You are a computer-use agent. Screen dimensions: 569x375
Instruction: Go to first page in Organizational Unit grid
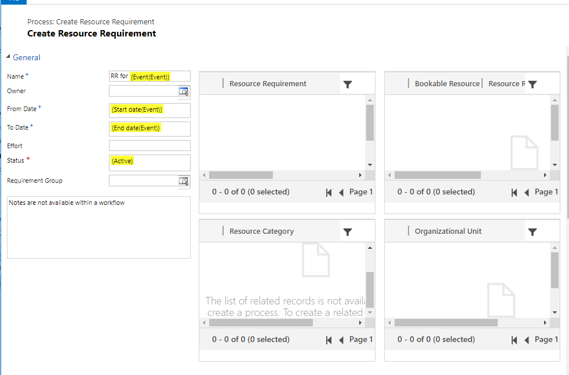pyautogui.click(x=515, y=340)
